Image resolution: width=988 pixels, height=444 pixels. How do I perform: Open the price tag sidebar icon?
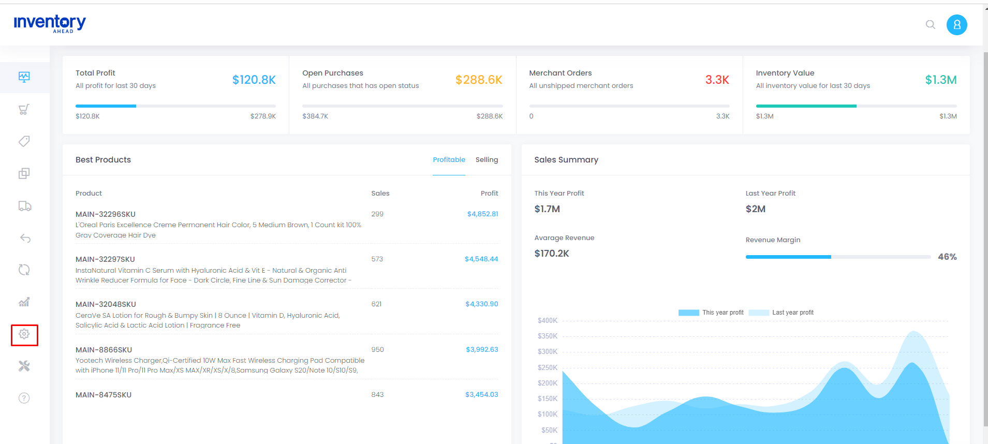click(x=24, y=141)
